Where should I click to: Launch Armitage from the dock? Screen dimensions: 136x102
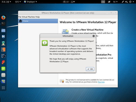pos(3,43)
